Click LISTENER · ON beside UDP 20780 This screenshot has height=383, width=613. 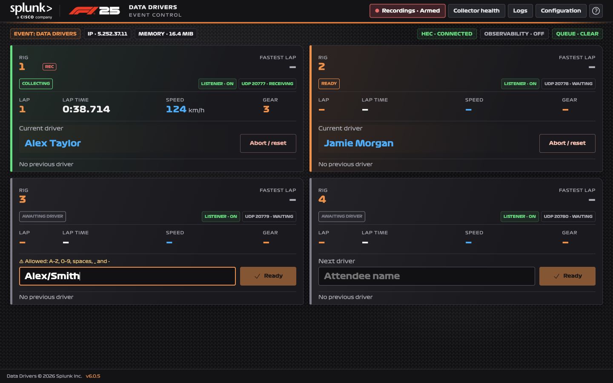(520, 217)
